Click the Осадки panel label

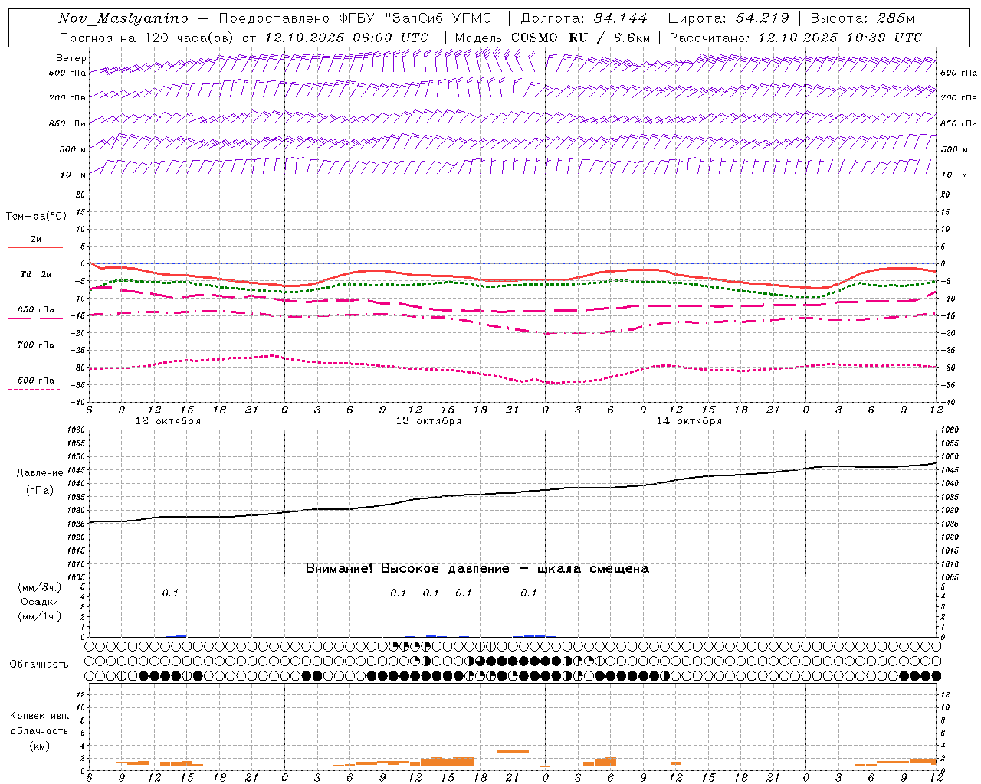click(x=39, y=602)
